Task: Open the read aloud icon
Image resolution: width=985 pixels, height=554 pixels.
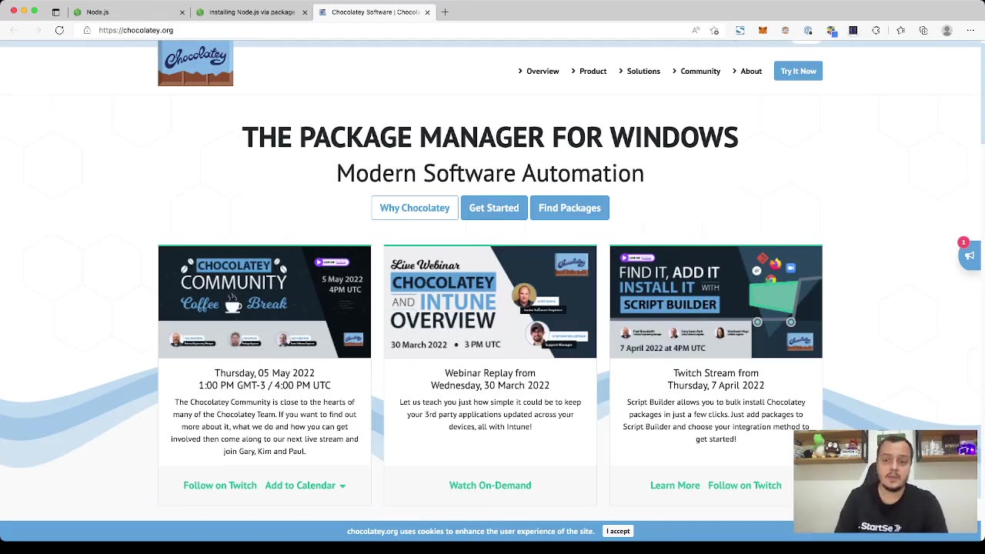Action: point(696,30)
